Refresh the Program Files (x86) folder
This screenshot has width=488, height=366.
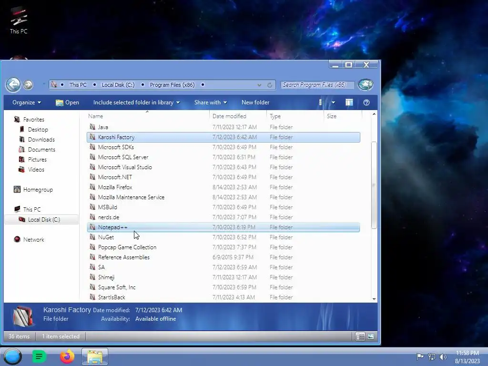[x=270, y=85]
